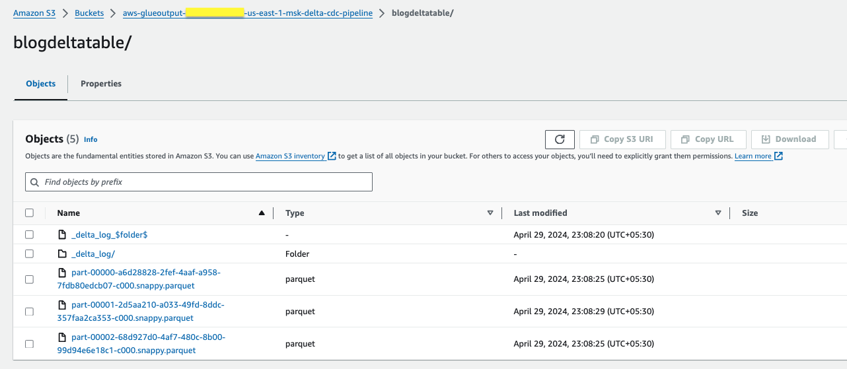Sort by Name using ascending arrow

click(x=262, y=213)
